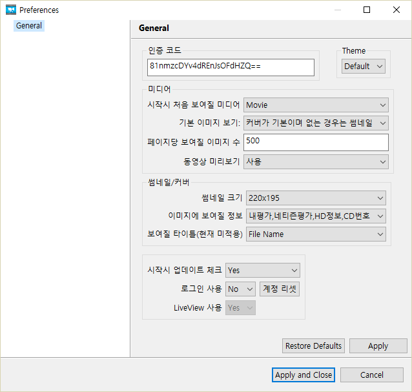
Task: Click the Preferences app icon in title bar
Action: pos(11,10)
